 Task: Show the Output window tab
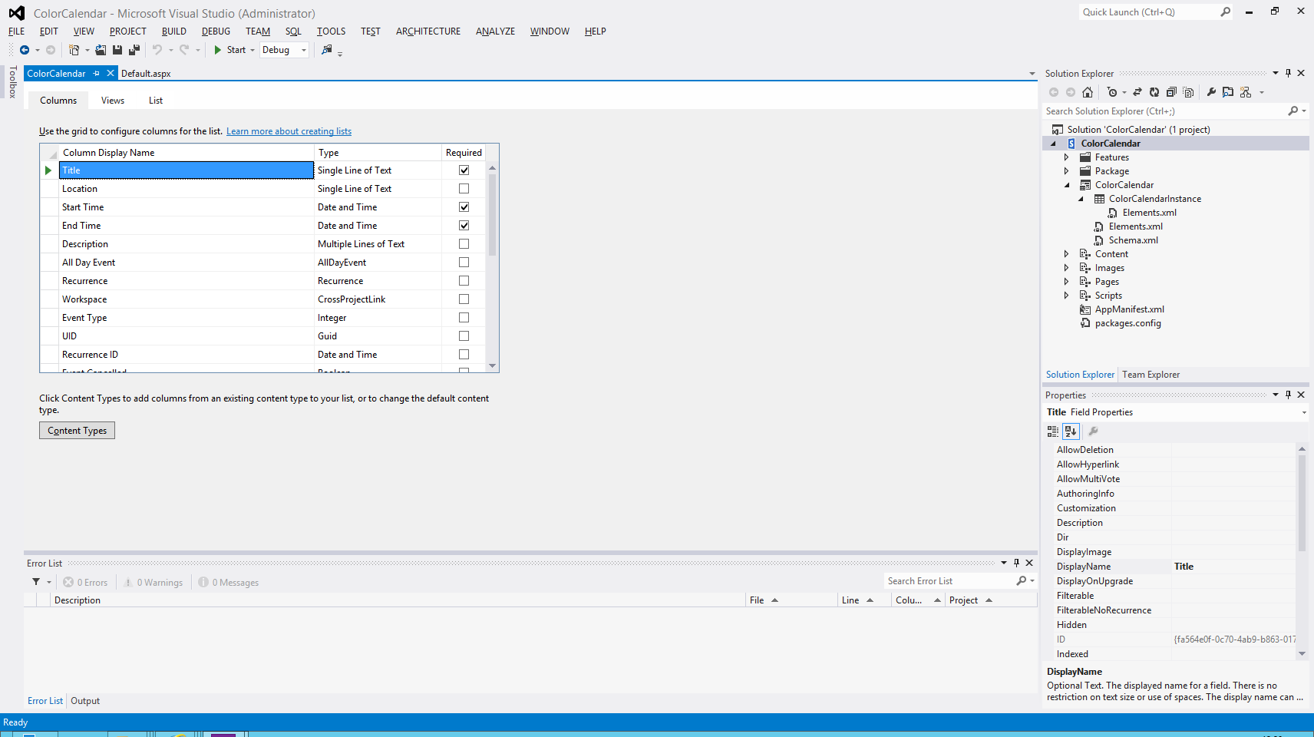pyautogui.click(x=85, y=701)
